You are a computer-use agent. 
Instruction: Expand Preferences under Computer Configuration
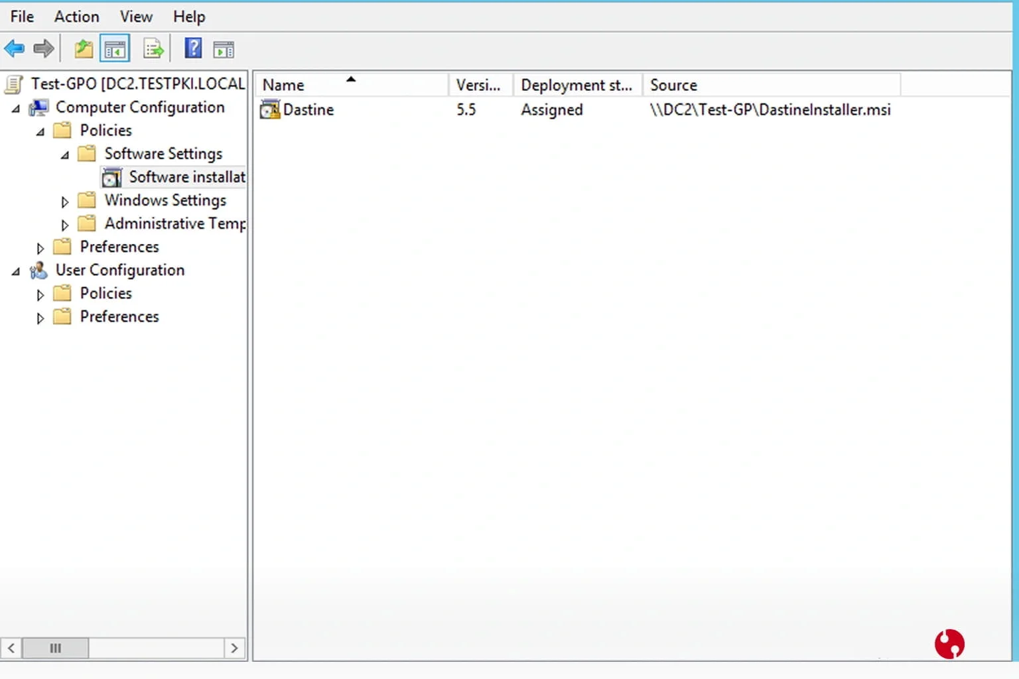(40, 248)
